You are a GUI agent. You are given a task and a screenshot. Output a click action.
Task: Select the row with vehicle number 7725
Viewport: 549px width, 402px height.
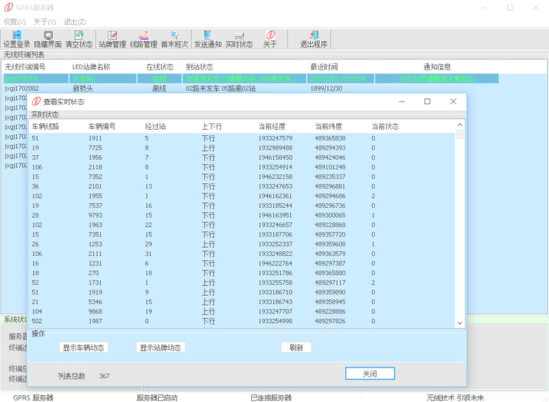point(95,148)
